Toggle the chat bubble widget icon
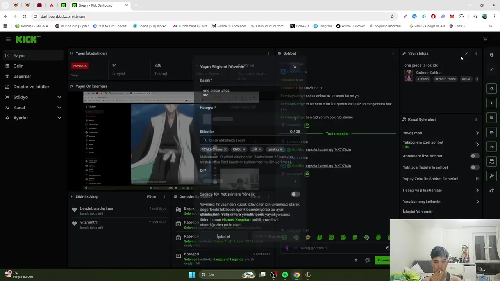This screenshot has height=281, width=500. click(491, 132)
